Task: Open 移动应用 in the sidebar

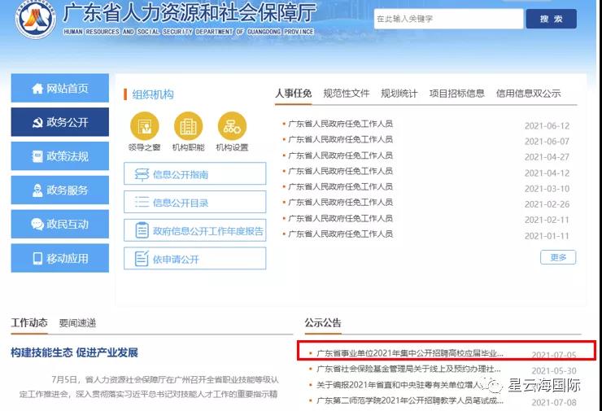Action: tap(60, 258)
